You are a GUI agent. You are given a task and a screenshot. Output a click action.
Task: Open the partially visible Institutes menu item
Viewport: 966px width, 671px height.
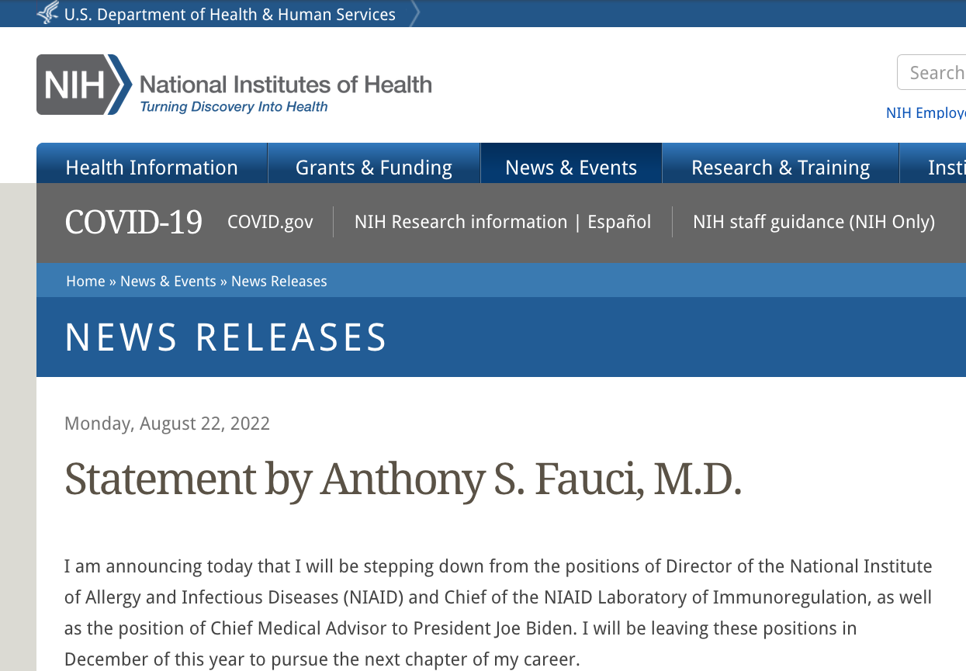933,168
